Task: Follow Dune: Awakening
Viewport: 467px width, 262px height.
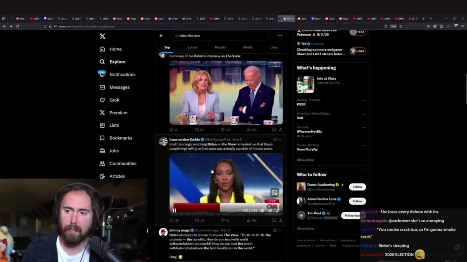Action: (357, 187)
